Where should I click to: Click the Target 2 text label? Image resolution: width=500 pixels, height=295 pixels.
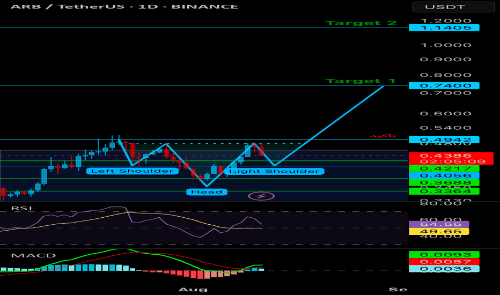coord(361,23)
